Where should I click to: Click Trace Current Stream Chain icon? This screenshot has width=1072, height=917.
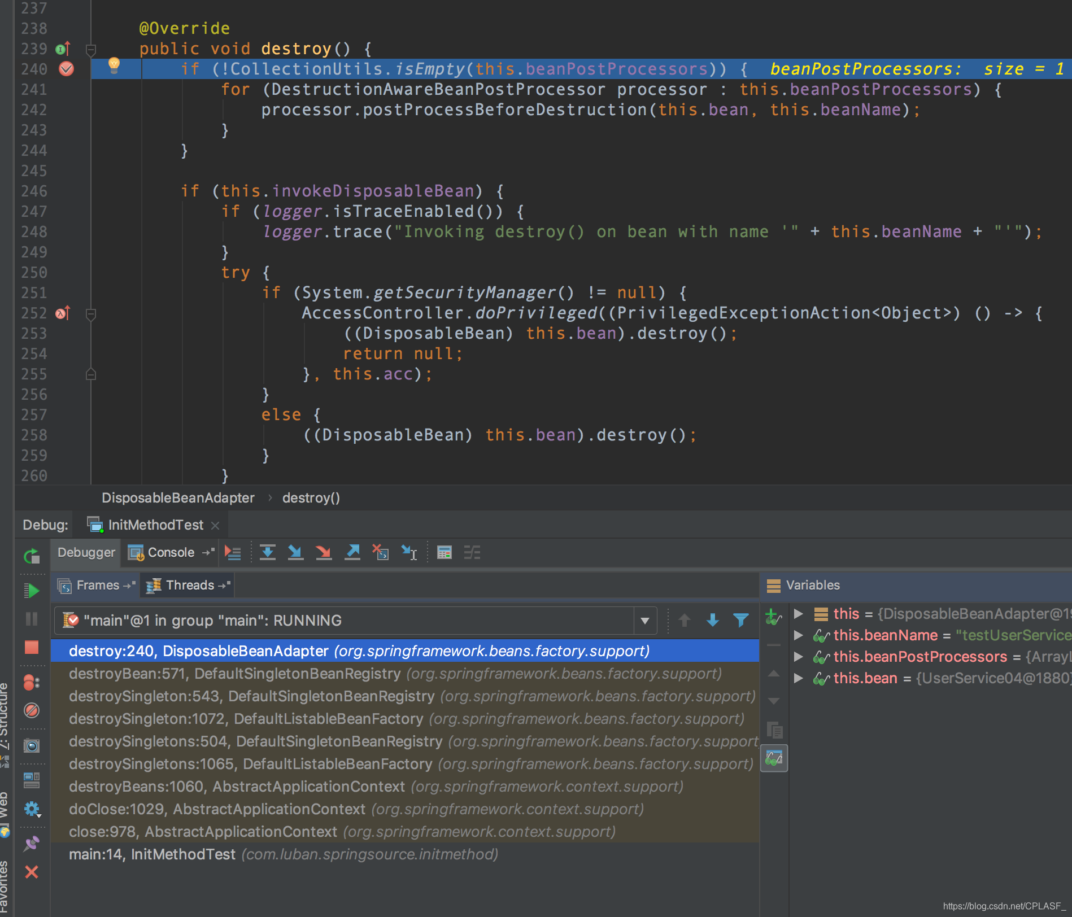(472, 552)
